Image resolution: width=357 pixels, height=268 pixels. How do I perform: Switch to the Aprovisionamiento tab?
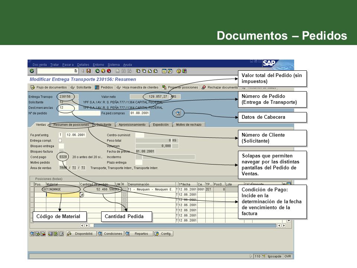132,125
